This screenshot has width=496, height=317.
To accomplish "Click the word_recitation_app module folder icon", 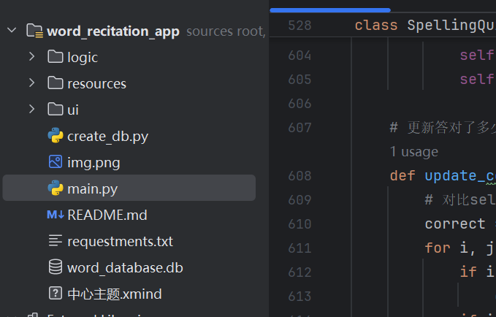I will point(34,31).
